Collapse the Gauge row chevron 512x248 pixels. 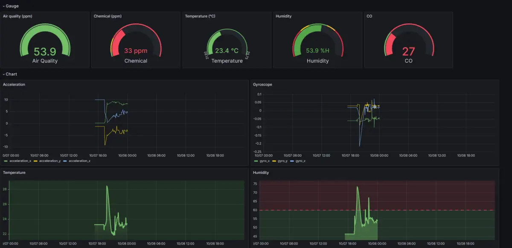3,6
